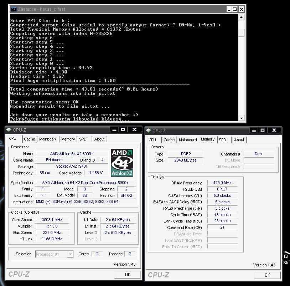The image size is (290, 286).
Task: Click console scrollbar up arrow
Action: pos(241,17)
